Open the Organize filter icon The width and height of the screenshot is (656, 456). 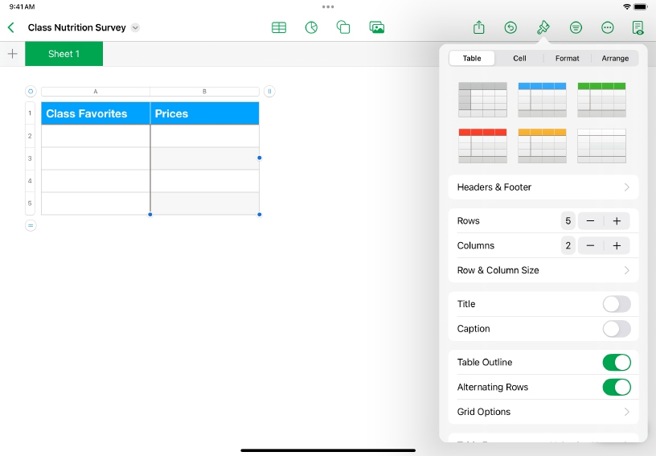(576, 27)
